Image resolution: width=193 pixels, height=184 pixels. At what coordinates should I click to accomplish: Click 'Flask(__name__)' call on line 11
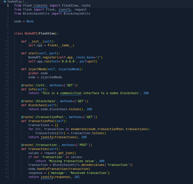[x=61, y=45]
